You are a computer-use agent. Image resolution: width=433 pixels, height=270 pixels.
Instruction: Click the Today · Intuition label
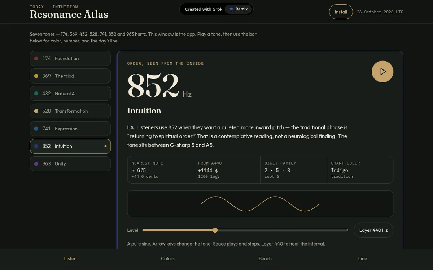click(54, 6)
